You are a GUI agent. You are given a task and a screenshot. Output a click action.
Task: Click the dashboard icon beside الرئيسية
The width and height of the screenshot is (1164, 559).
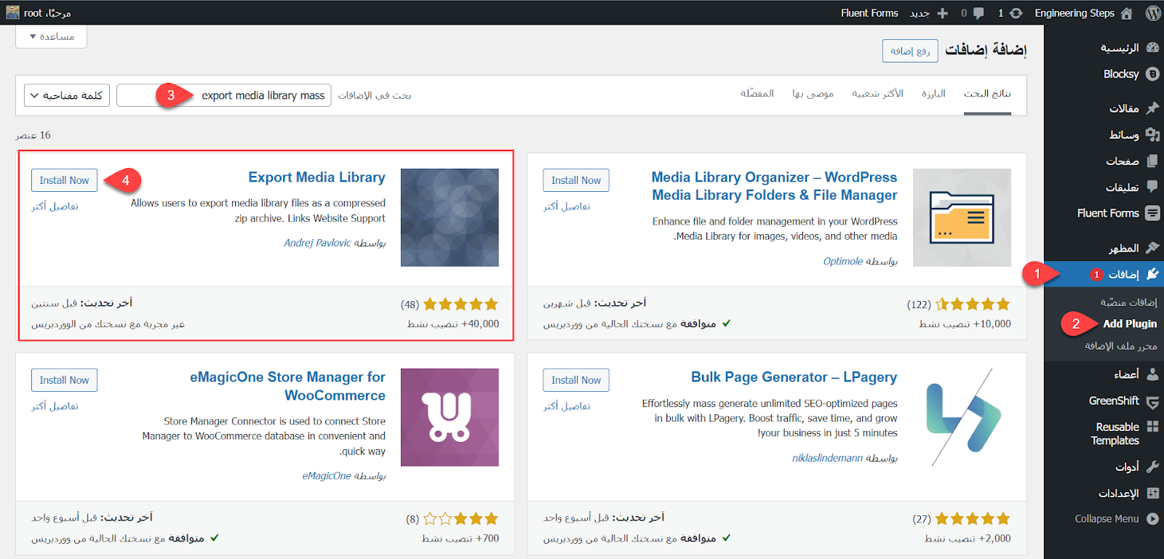[x=1152, y=47]
